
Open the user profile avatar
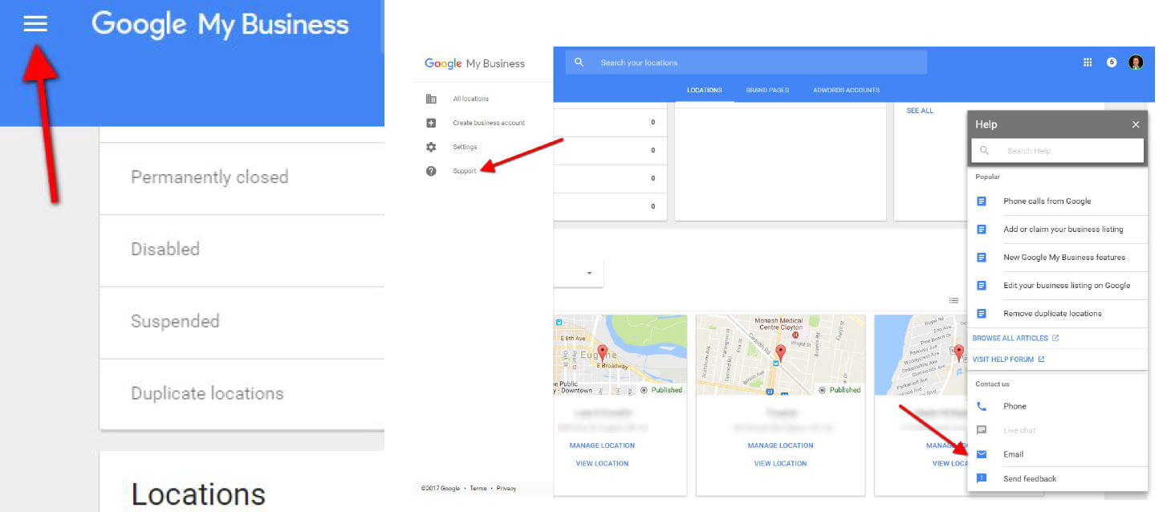click(1136, 63)
